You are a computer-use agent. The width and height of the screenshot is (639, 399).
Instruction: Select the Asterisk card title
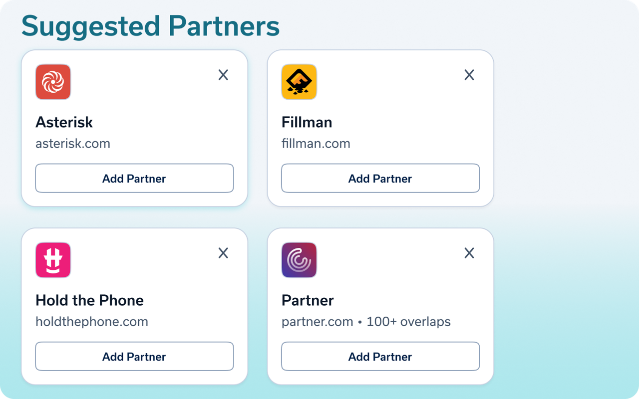[64, 122]
